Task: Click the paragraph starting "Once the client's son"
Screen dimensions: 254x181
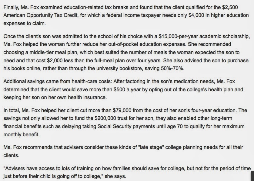Action: (x=121, y=52)
